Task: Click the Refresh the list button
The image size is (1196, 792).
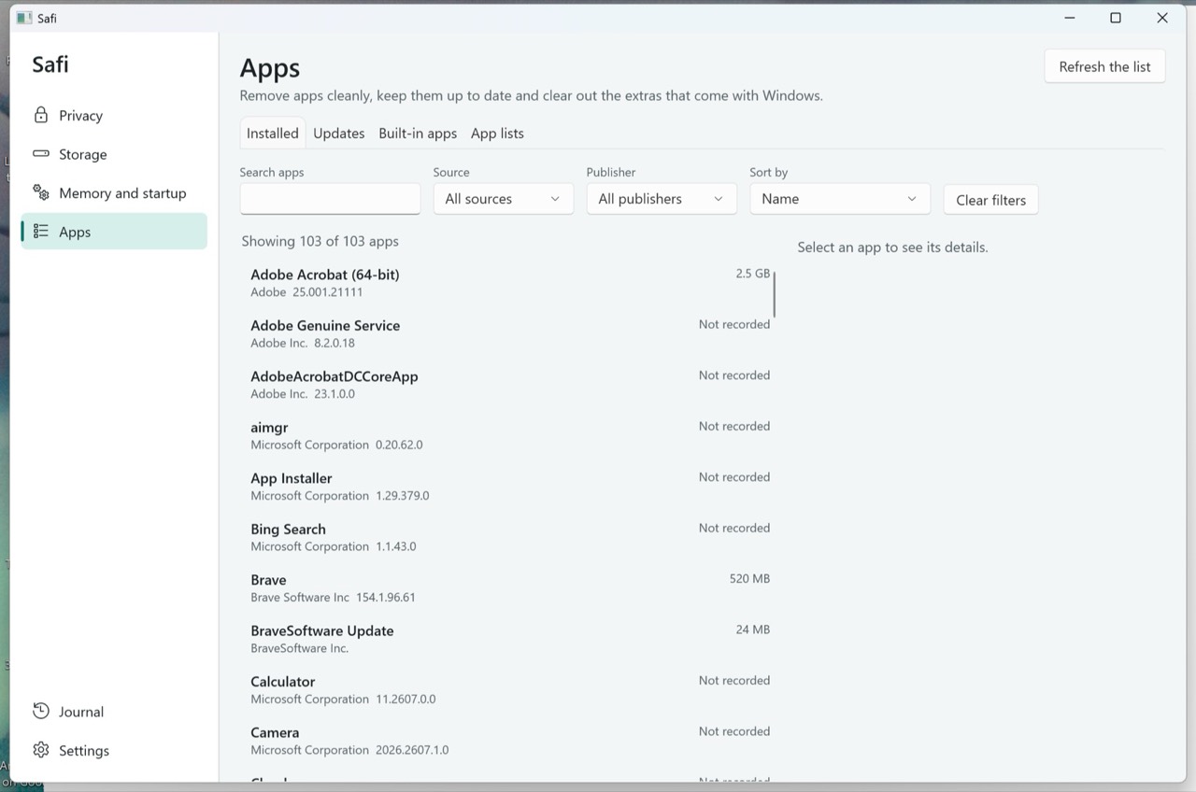Action: [x=1104, y=66]
